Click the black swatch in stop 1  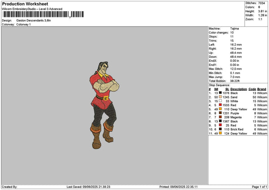pyautogui.click(x=220, y=93)
